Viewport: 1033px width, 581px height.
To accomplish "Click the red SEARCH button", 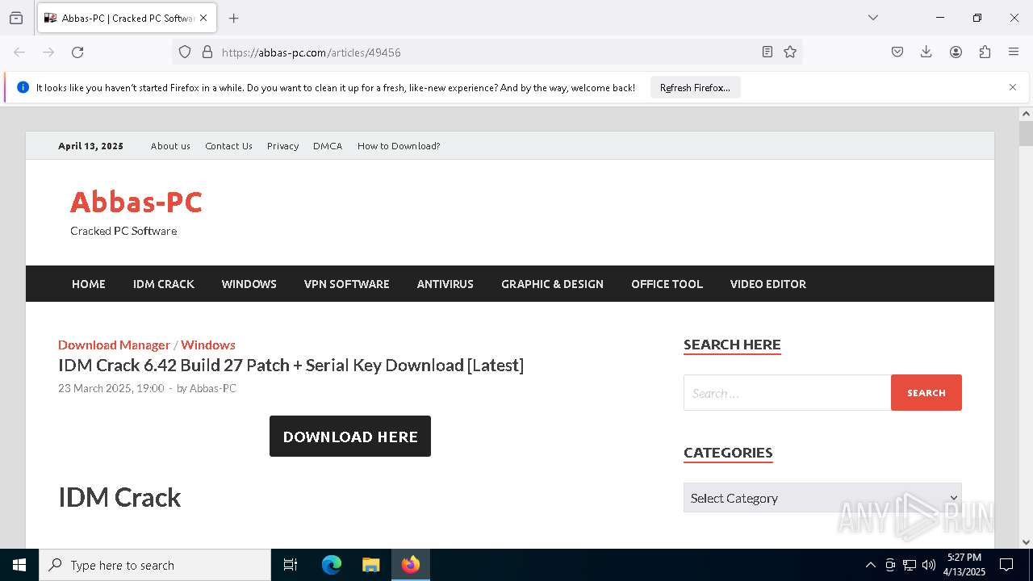I will pyautogui.click(x=926, y=393).
